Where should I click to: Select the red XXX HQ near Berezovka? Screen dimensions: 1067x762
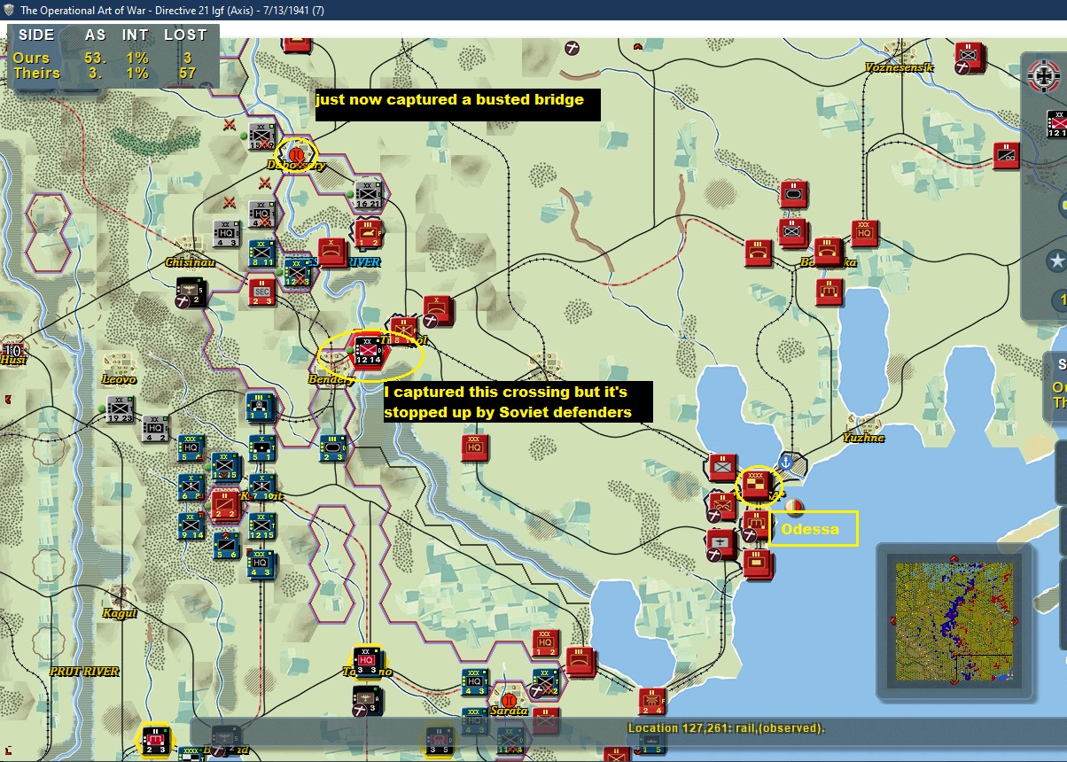(x=864, y=233)
